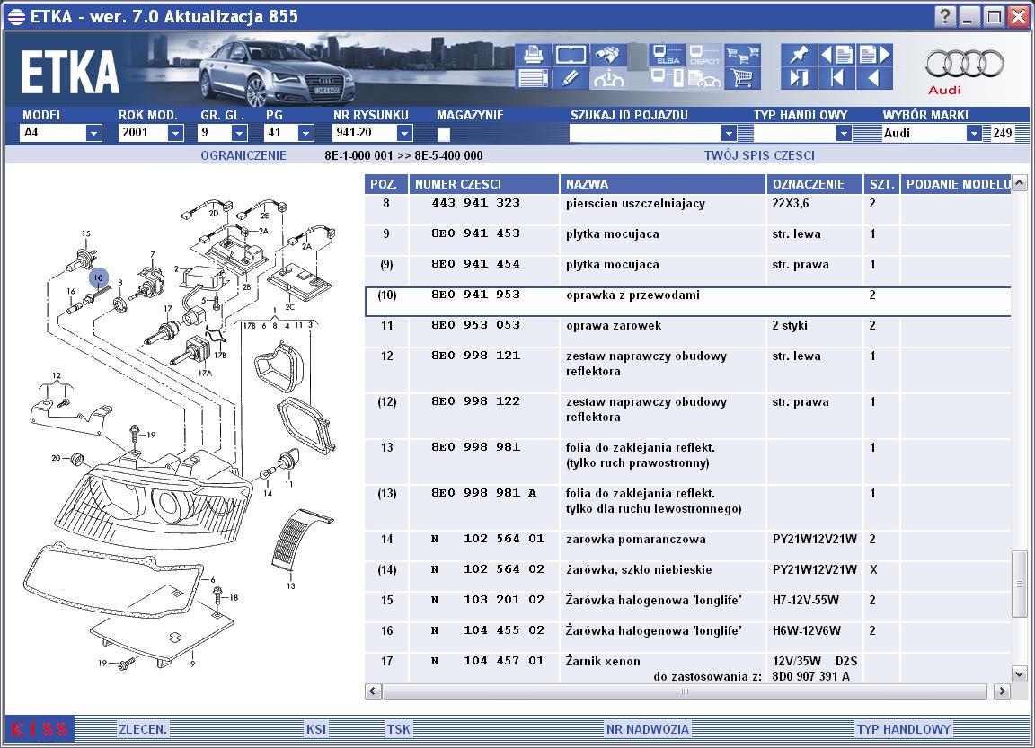Select part row 8E0 941 953 oprawka z przewodami

pos(688,302)
